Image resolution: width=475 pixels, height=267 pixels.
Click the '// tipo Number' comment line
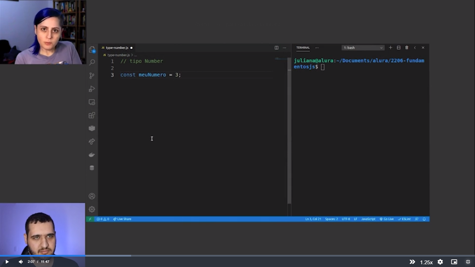[142, 61]
